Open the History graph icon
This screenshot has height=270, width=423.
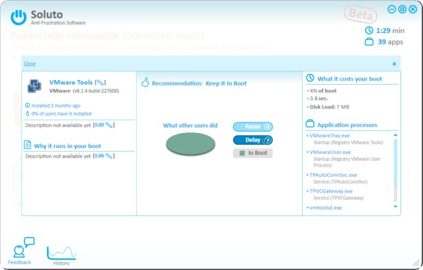61,251
